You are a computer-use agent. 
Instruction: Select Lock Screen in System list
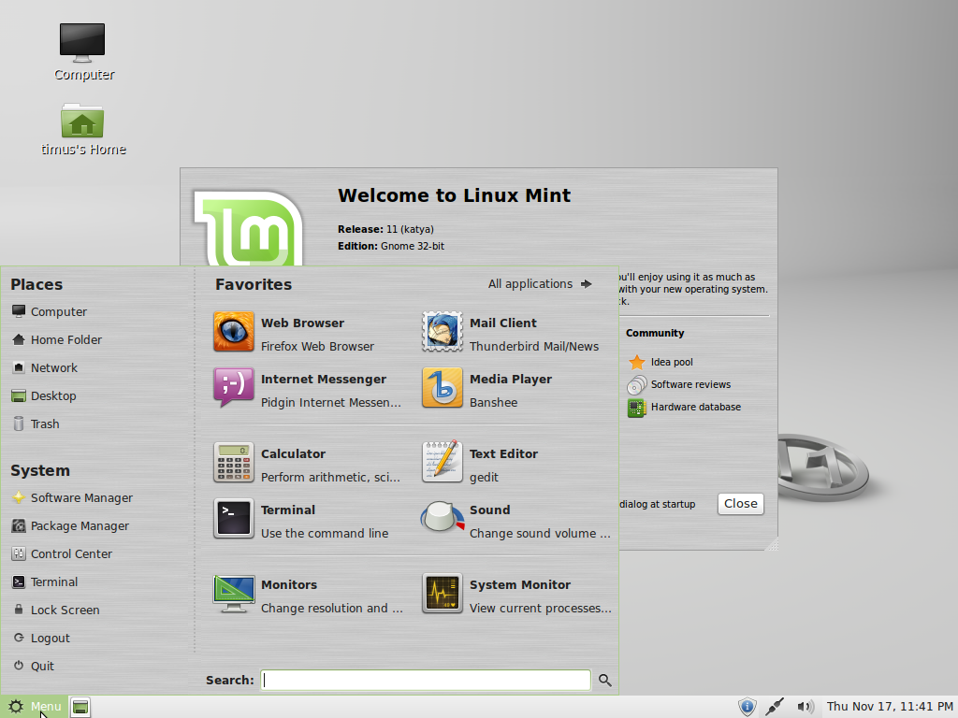tap(55, 610)
